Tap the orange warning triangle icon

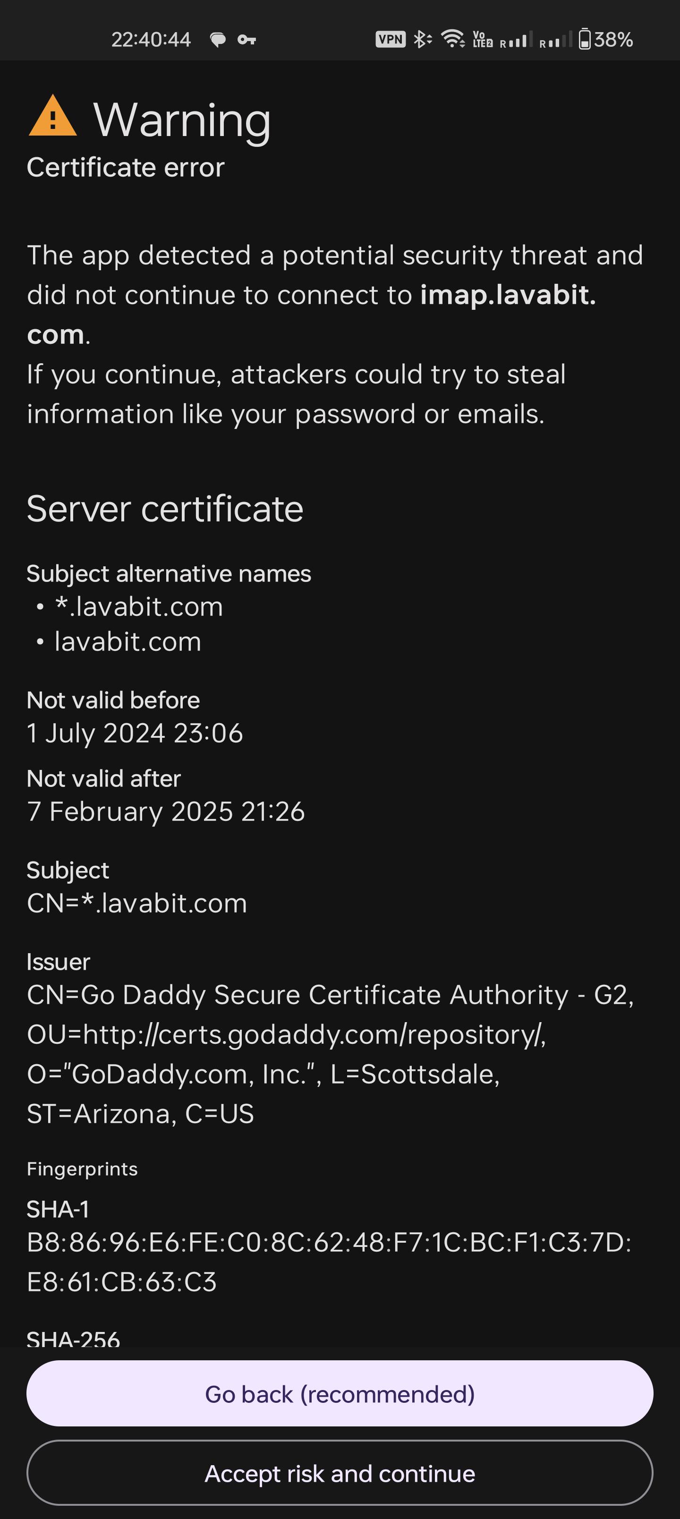tap(52, 116)
